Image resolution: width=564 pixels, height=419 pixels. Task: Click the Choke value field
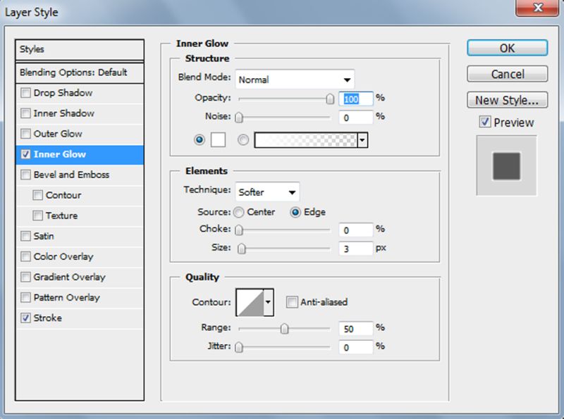point(356,230)
